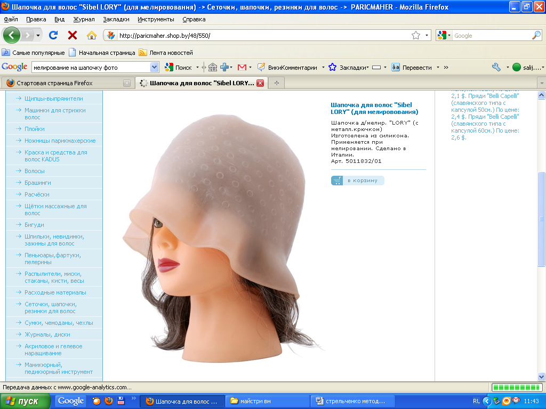The width and height of the screenshot is (546, 409).
Task: Open Google toolbar wrench settings icon
Action: (x=496, y=67)
